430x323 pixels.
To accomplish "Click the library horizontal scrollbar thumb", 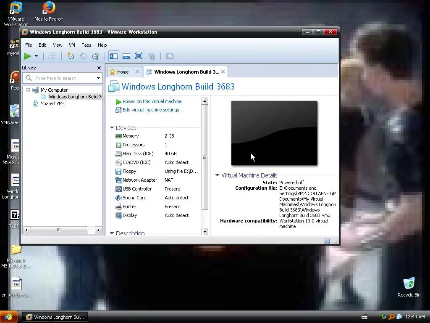I will coord(59,230).
